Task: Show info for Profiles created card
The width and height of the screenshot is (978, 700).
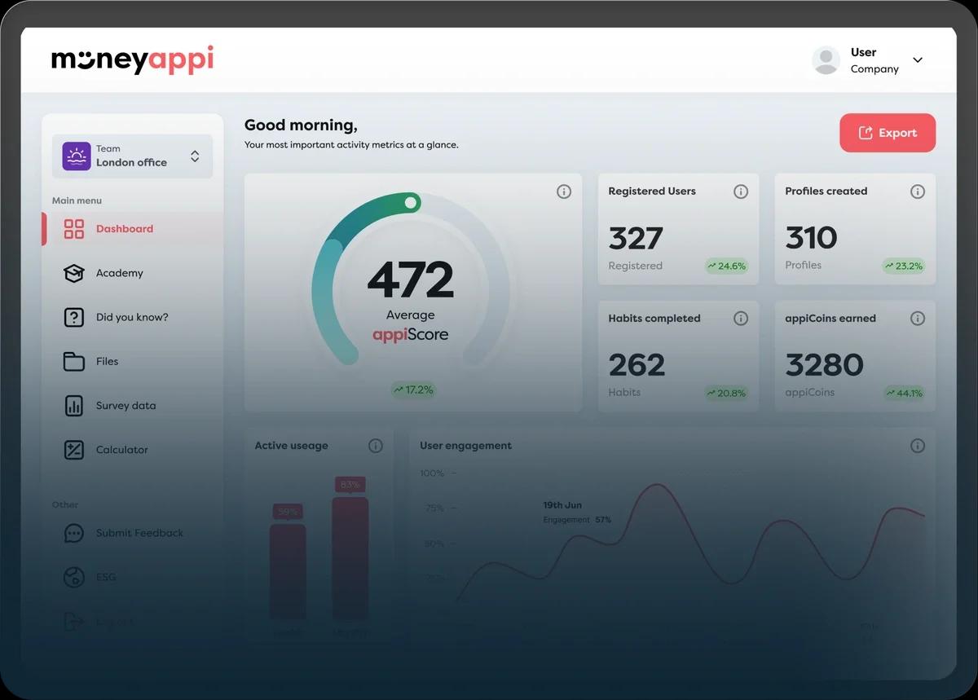Action: click(918, 192)
